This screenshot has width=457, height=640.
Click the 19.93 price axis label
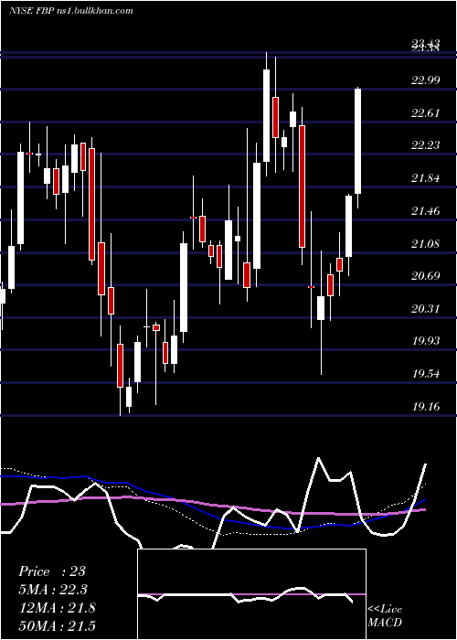[x=426, y=341]
